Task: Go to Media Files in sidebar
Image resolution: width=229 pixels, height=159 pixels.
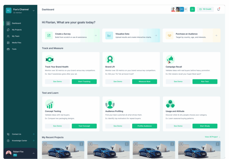Action: (16, 43)
